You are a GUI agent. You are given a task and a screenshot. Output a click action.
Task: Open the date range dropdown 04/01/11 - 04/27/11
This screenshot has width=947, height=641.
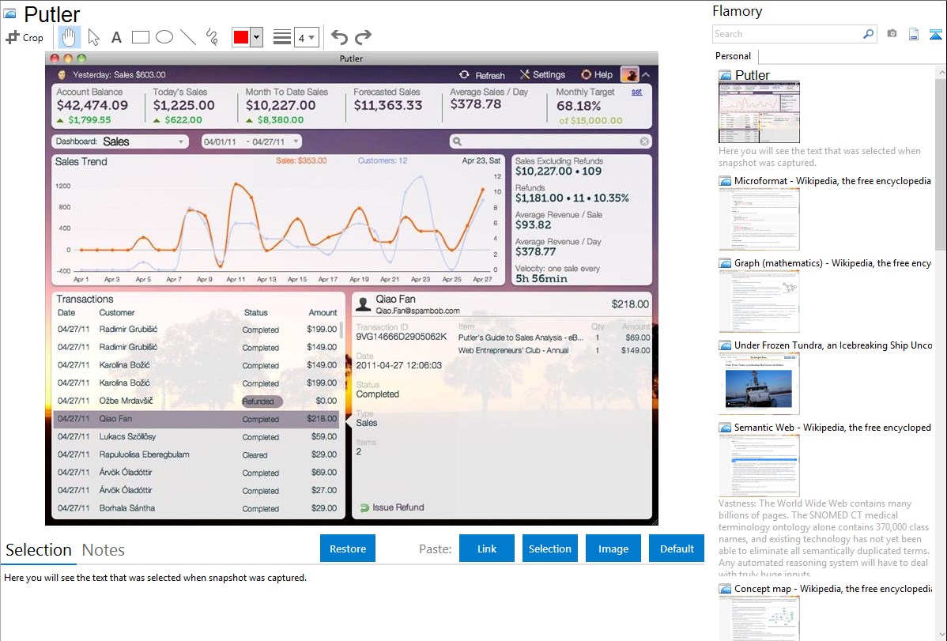(x=251, y=141)
